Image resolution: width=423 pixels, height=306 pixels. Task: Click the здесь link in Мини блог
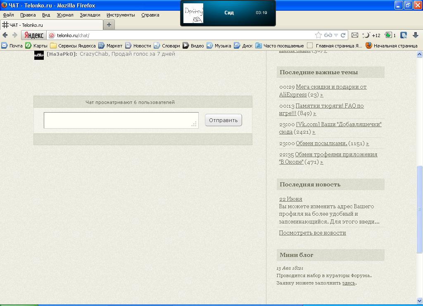[x=349, y=283]
